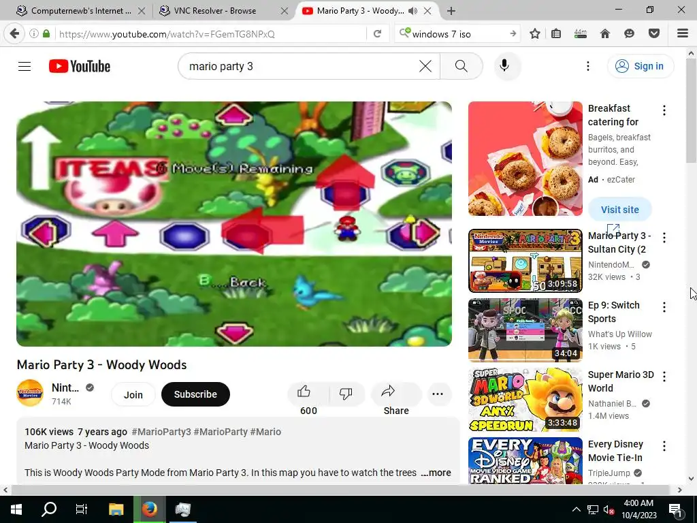Open Mario Party 3 - Sultan City thumbnail
Viewport: 697px width, 523px height.
525,261
